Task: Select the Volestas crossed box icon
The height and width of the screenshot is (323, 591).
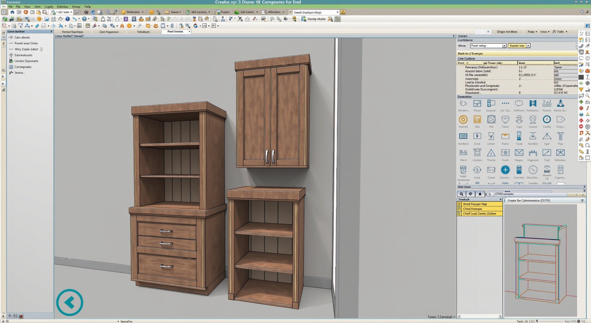Action: [560, 153]
